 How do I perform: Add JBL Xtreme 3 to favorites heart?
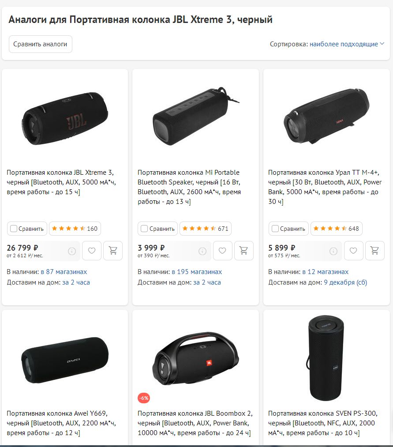[92, 251]
